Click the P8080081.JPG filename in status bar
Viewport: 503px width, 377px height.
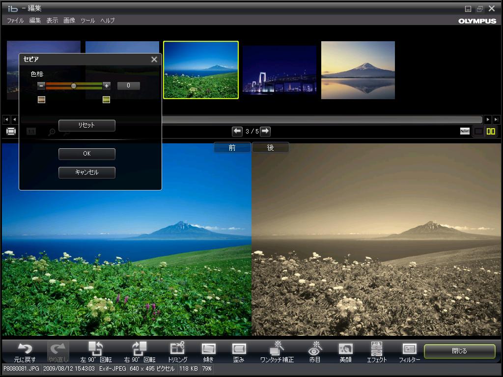pyautogui.click(x=21, y=369)
